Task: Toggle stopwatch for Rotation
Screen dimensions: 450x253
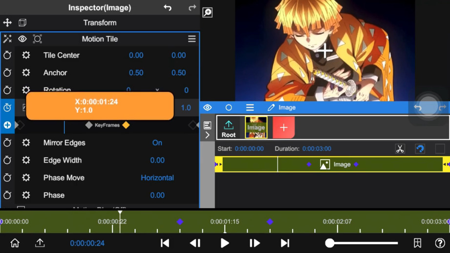Action: [7, 90]
